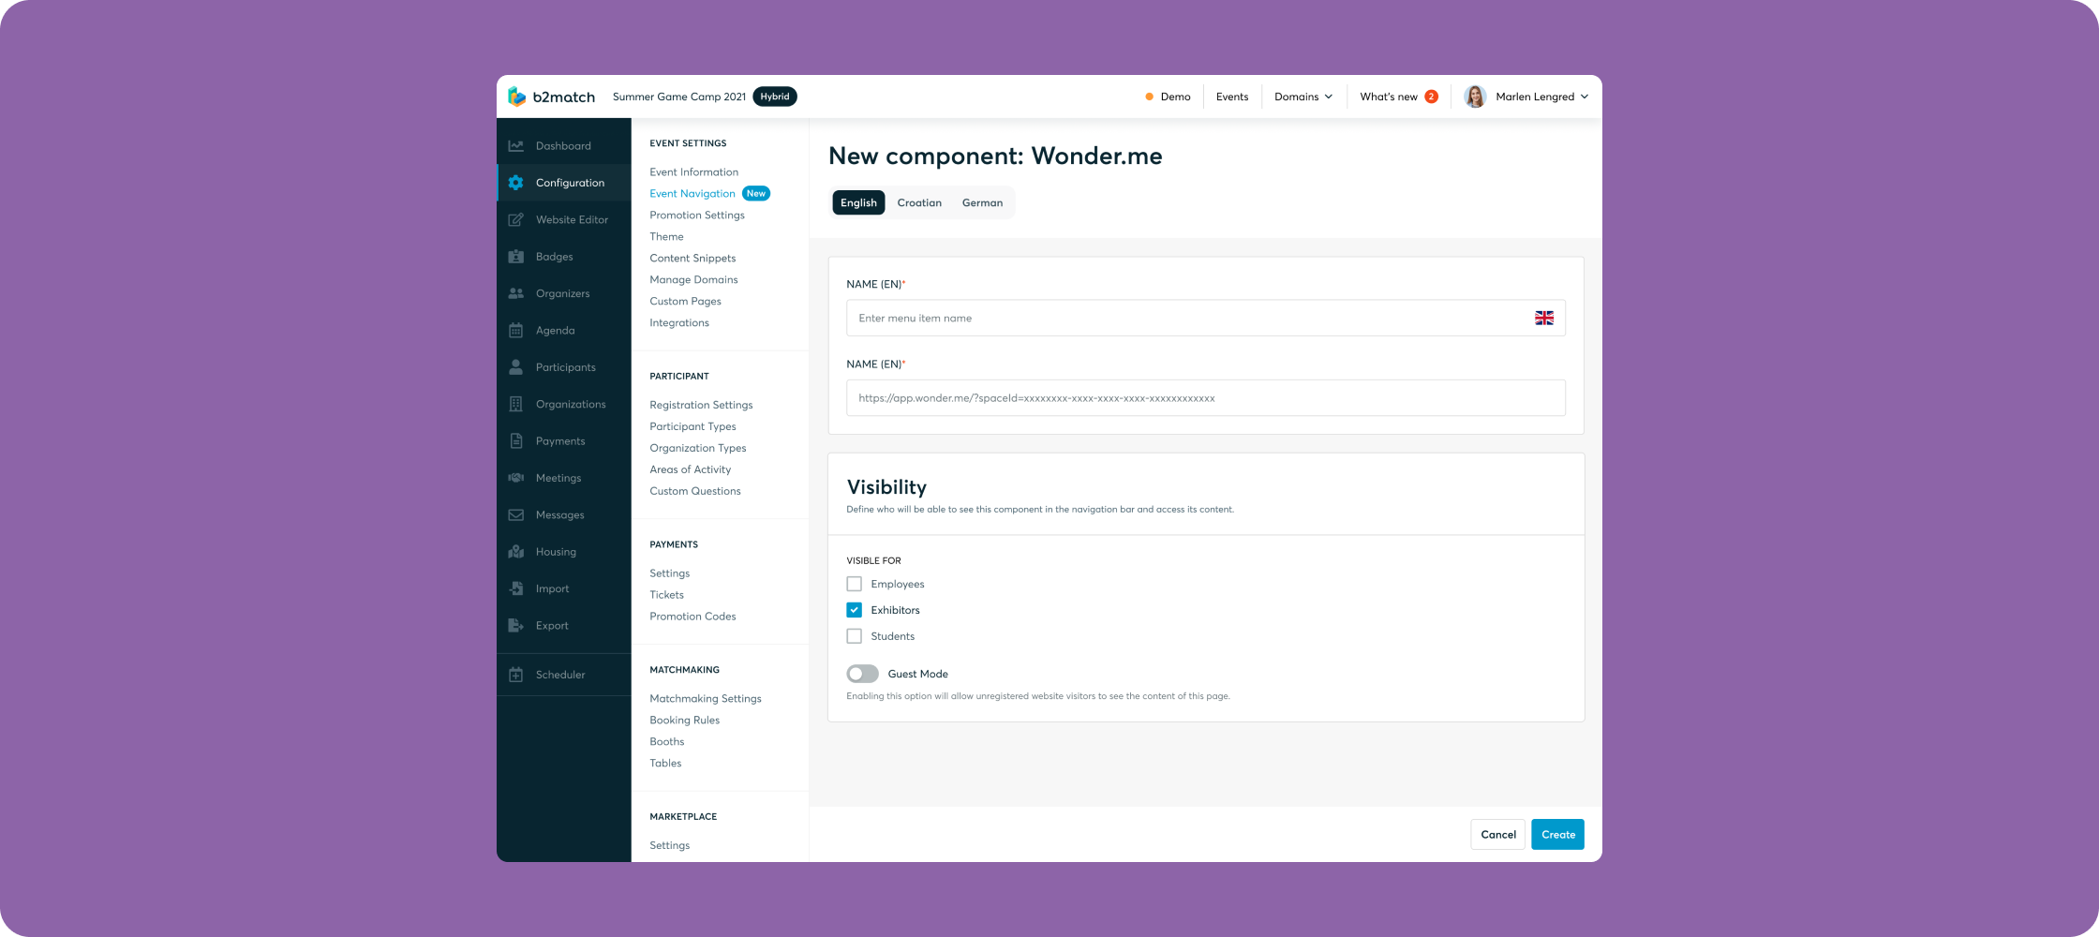Image resolution: width=2099 pixels, height=937 pixels.
Task: Open Dashboard via its chart icon
Action: [515, 146]
